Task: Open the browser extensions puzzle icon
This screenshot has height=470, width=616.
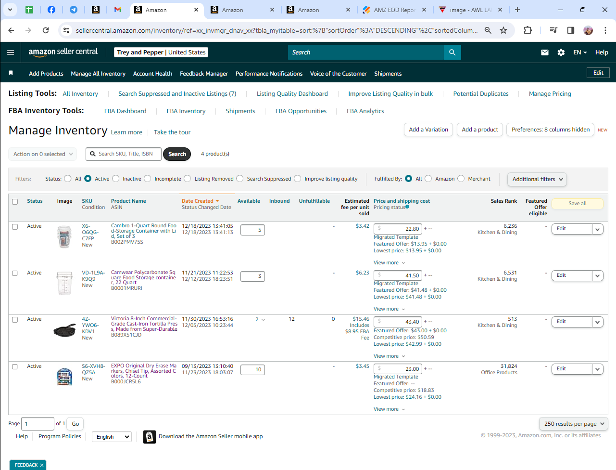Action: pyautogui.click(x=528, y=30)
